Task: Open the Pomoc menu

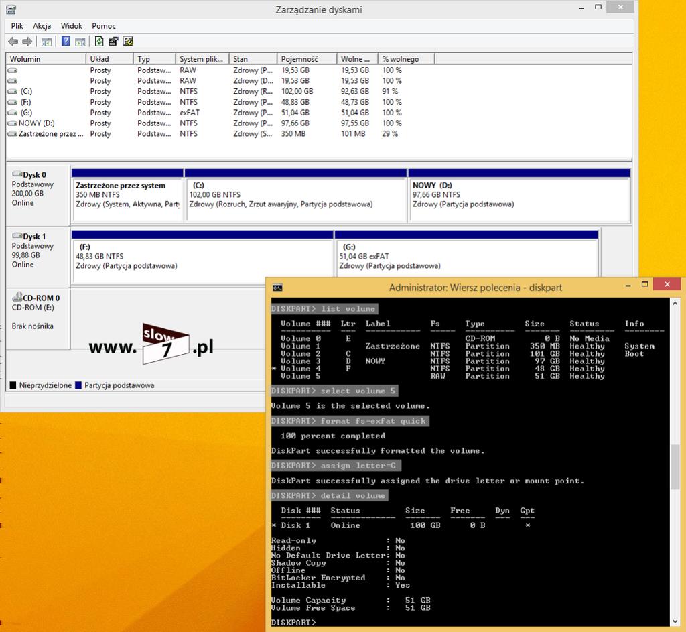Action: (104, 26)
